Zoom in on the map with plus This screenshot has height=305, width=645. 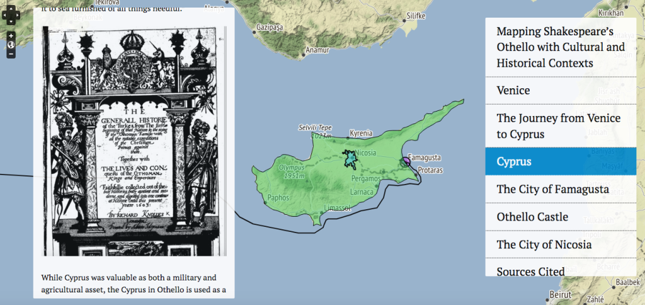[x=11, y=36]
